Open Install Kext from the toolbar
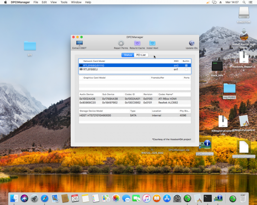This screenshot has width=257, height=205. [x=152, y=44]
